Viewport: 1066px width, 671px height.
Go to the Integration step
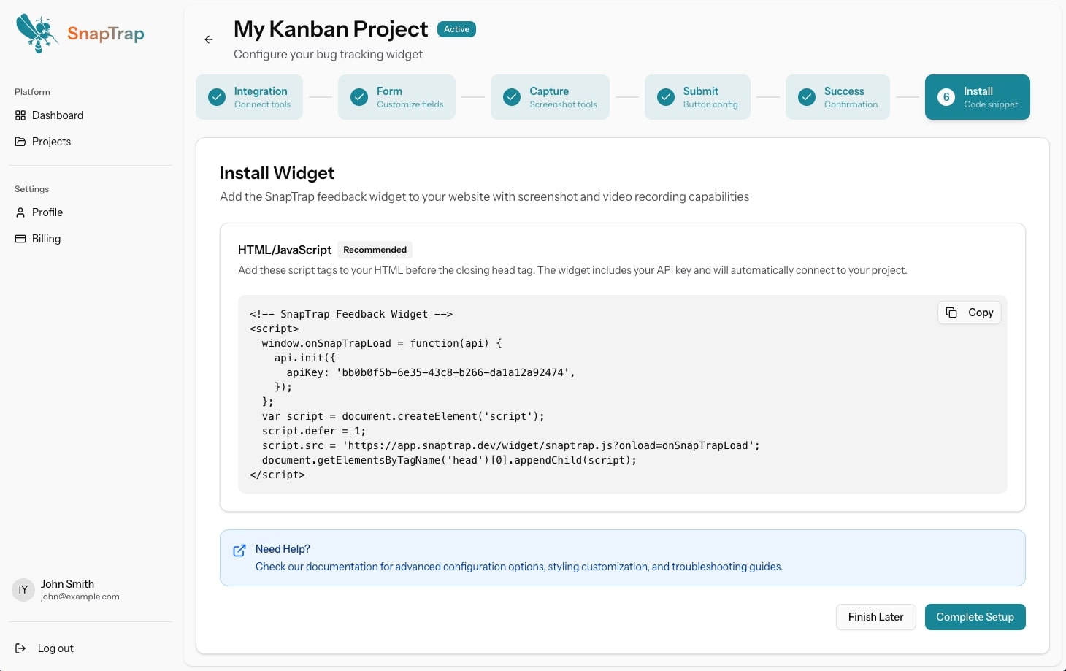249,97
